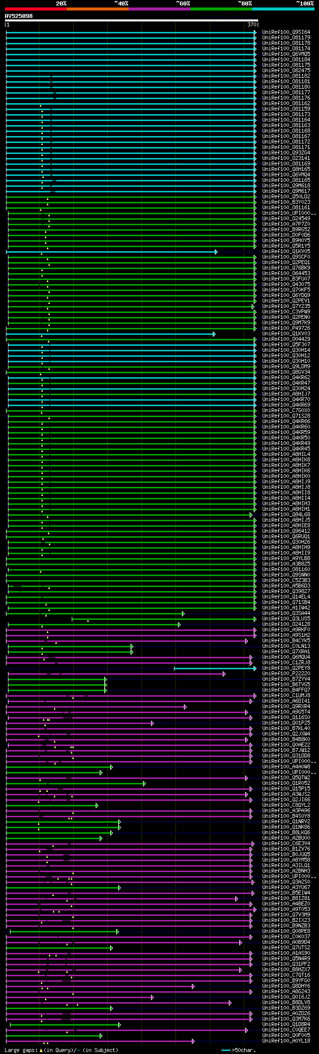
Task: Click the red ~20% identity legend segment
Action: coord(36,9)
